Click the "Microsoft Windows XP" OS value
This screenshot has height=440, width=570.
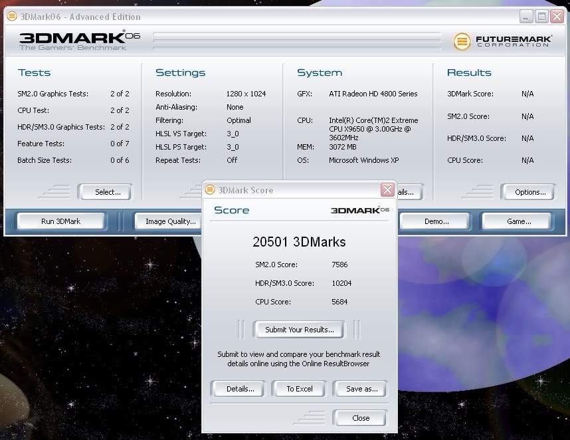tap(363, 160)
